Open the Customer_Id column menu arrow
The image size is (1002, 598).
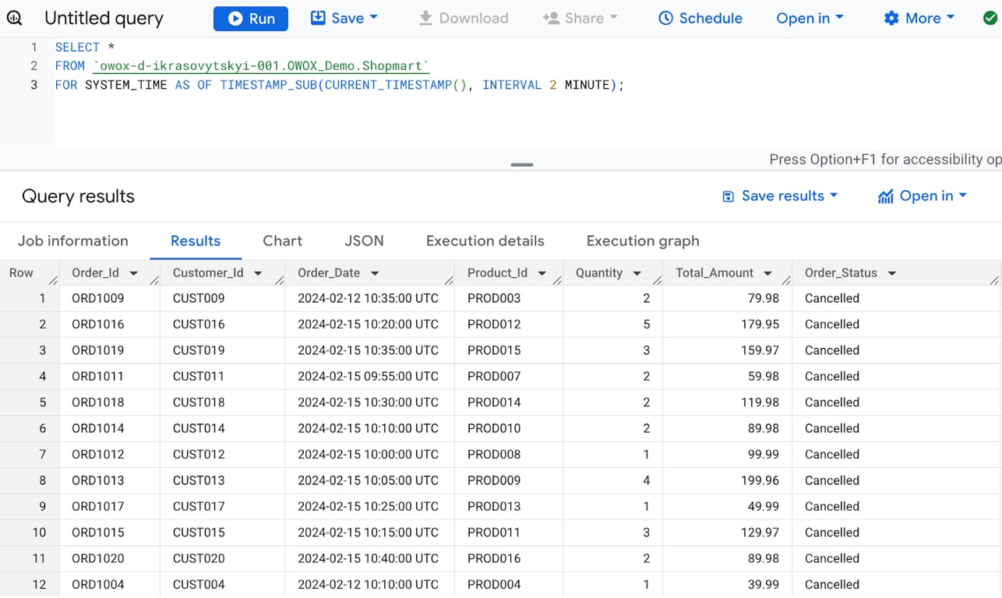click(x=258, y=273)
